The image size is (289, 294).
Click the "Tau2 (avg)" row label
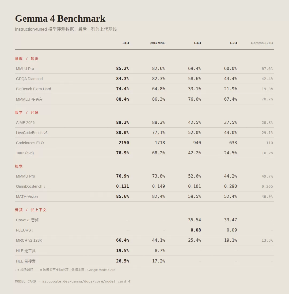[25, 153]
